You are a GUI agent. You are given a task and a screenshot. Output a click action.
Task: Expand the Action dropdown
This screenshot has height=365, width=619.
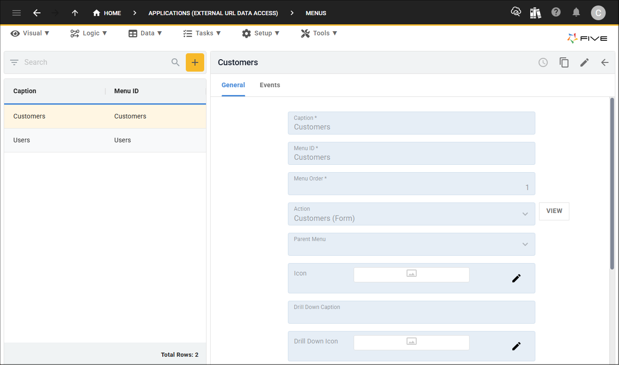coord(525,214)
